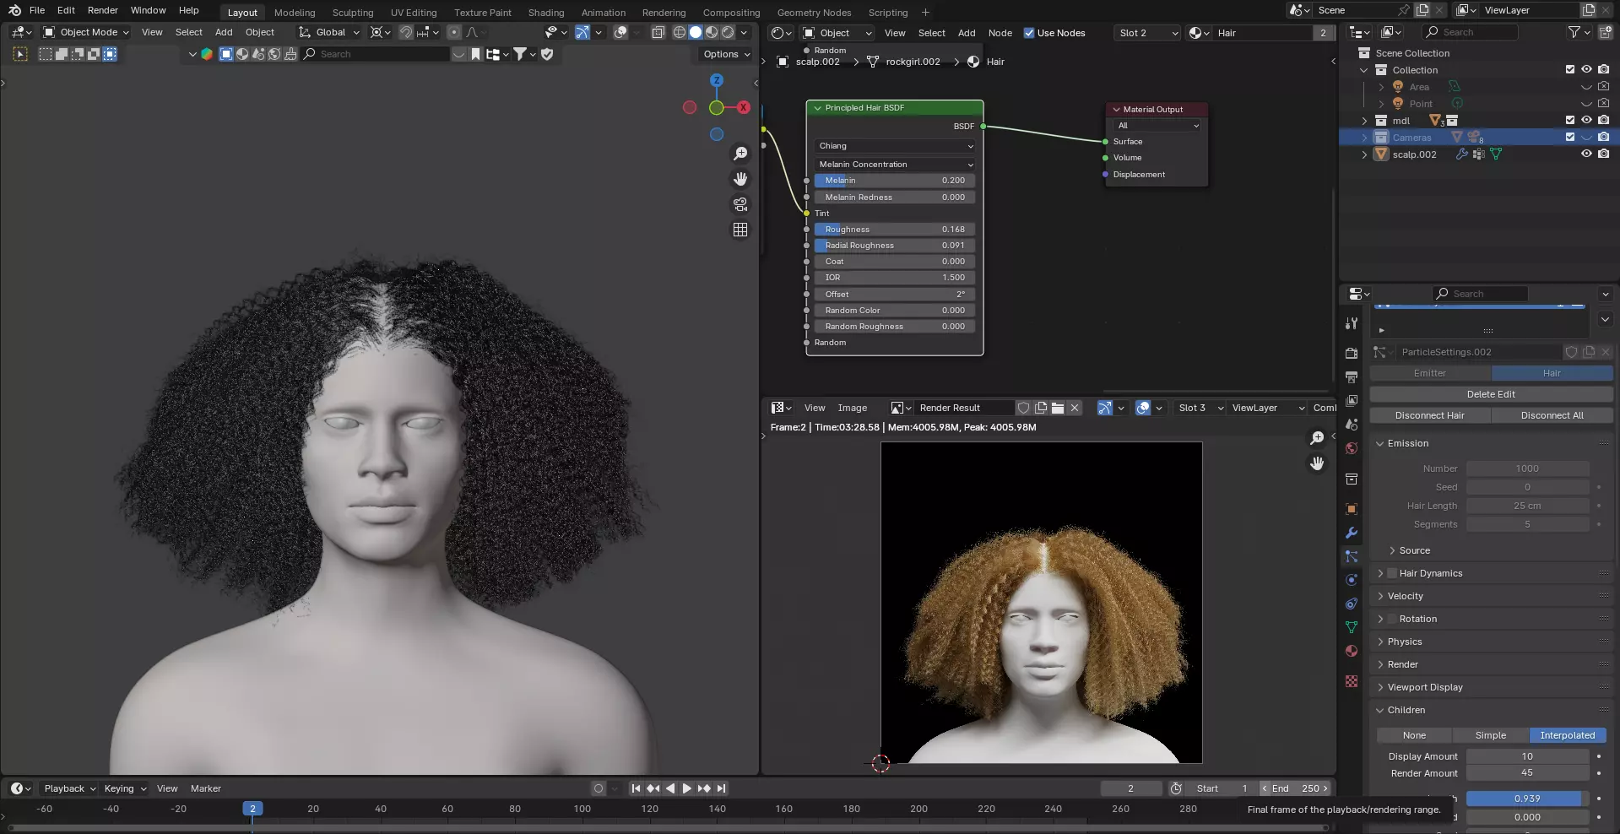The image size is (1620, 834).
Task: Open the Melanin Concentration dropdown
Action: (x=896, y=165)
